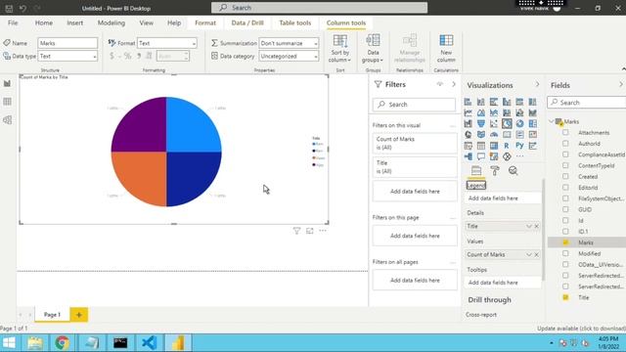626x352 pixels.
Task: Tick the Created field checkbox
Action: click(x=565, y=176)
